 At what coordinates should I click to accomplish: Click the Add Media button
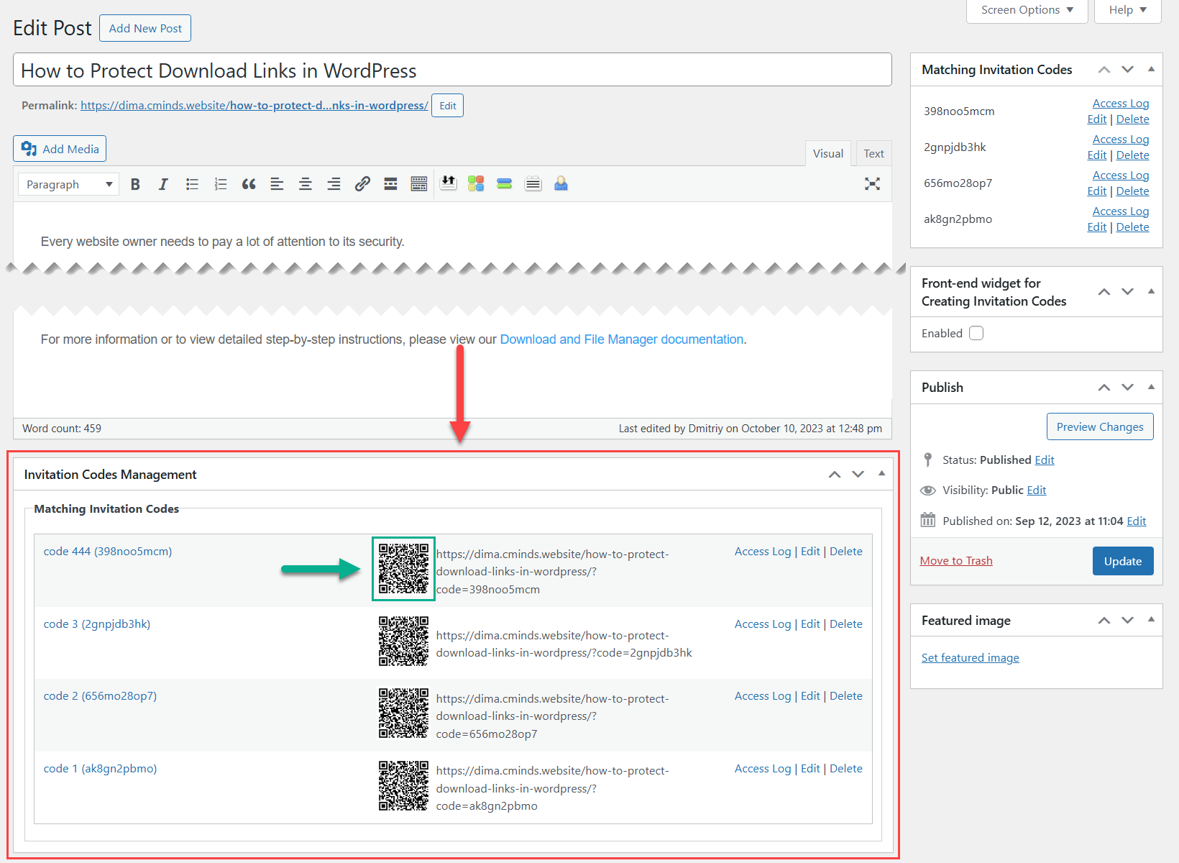click(x=60, y=149)
